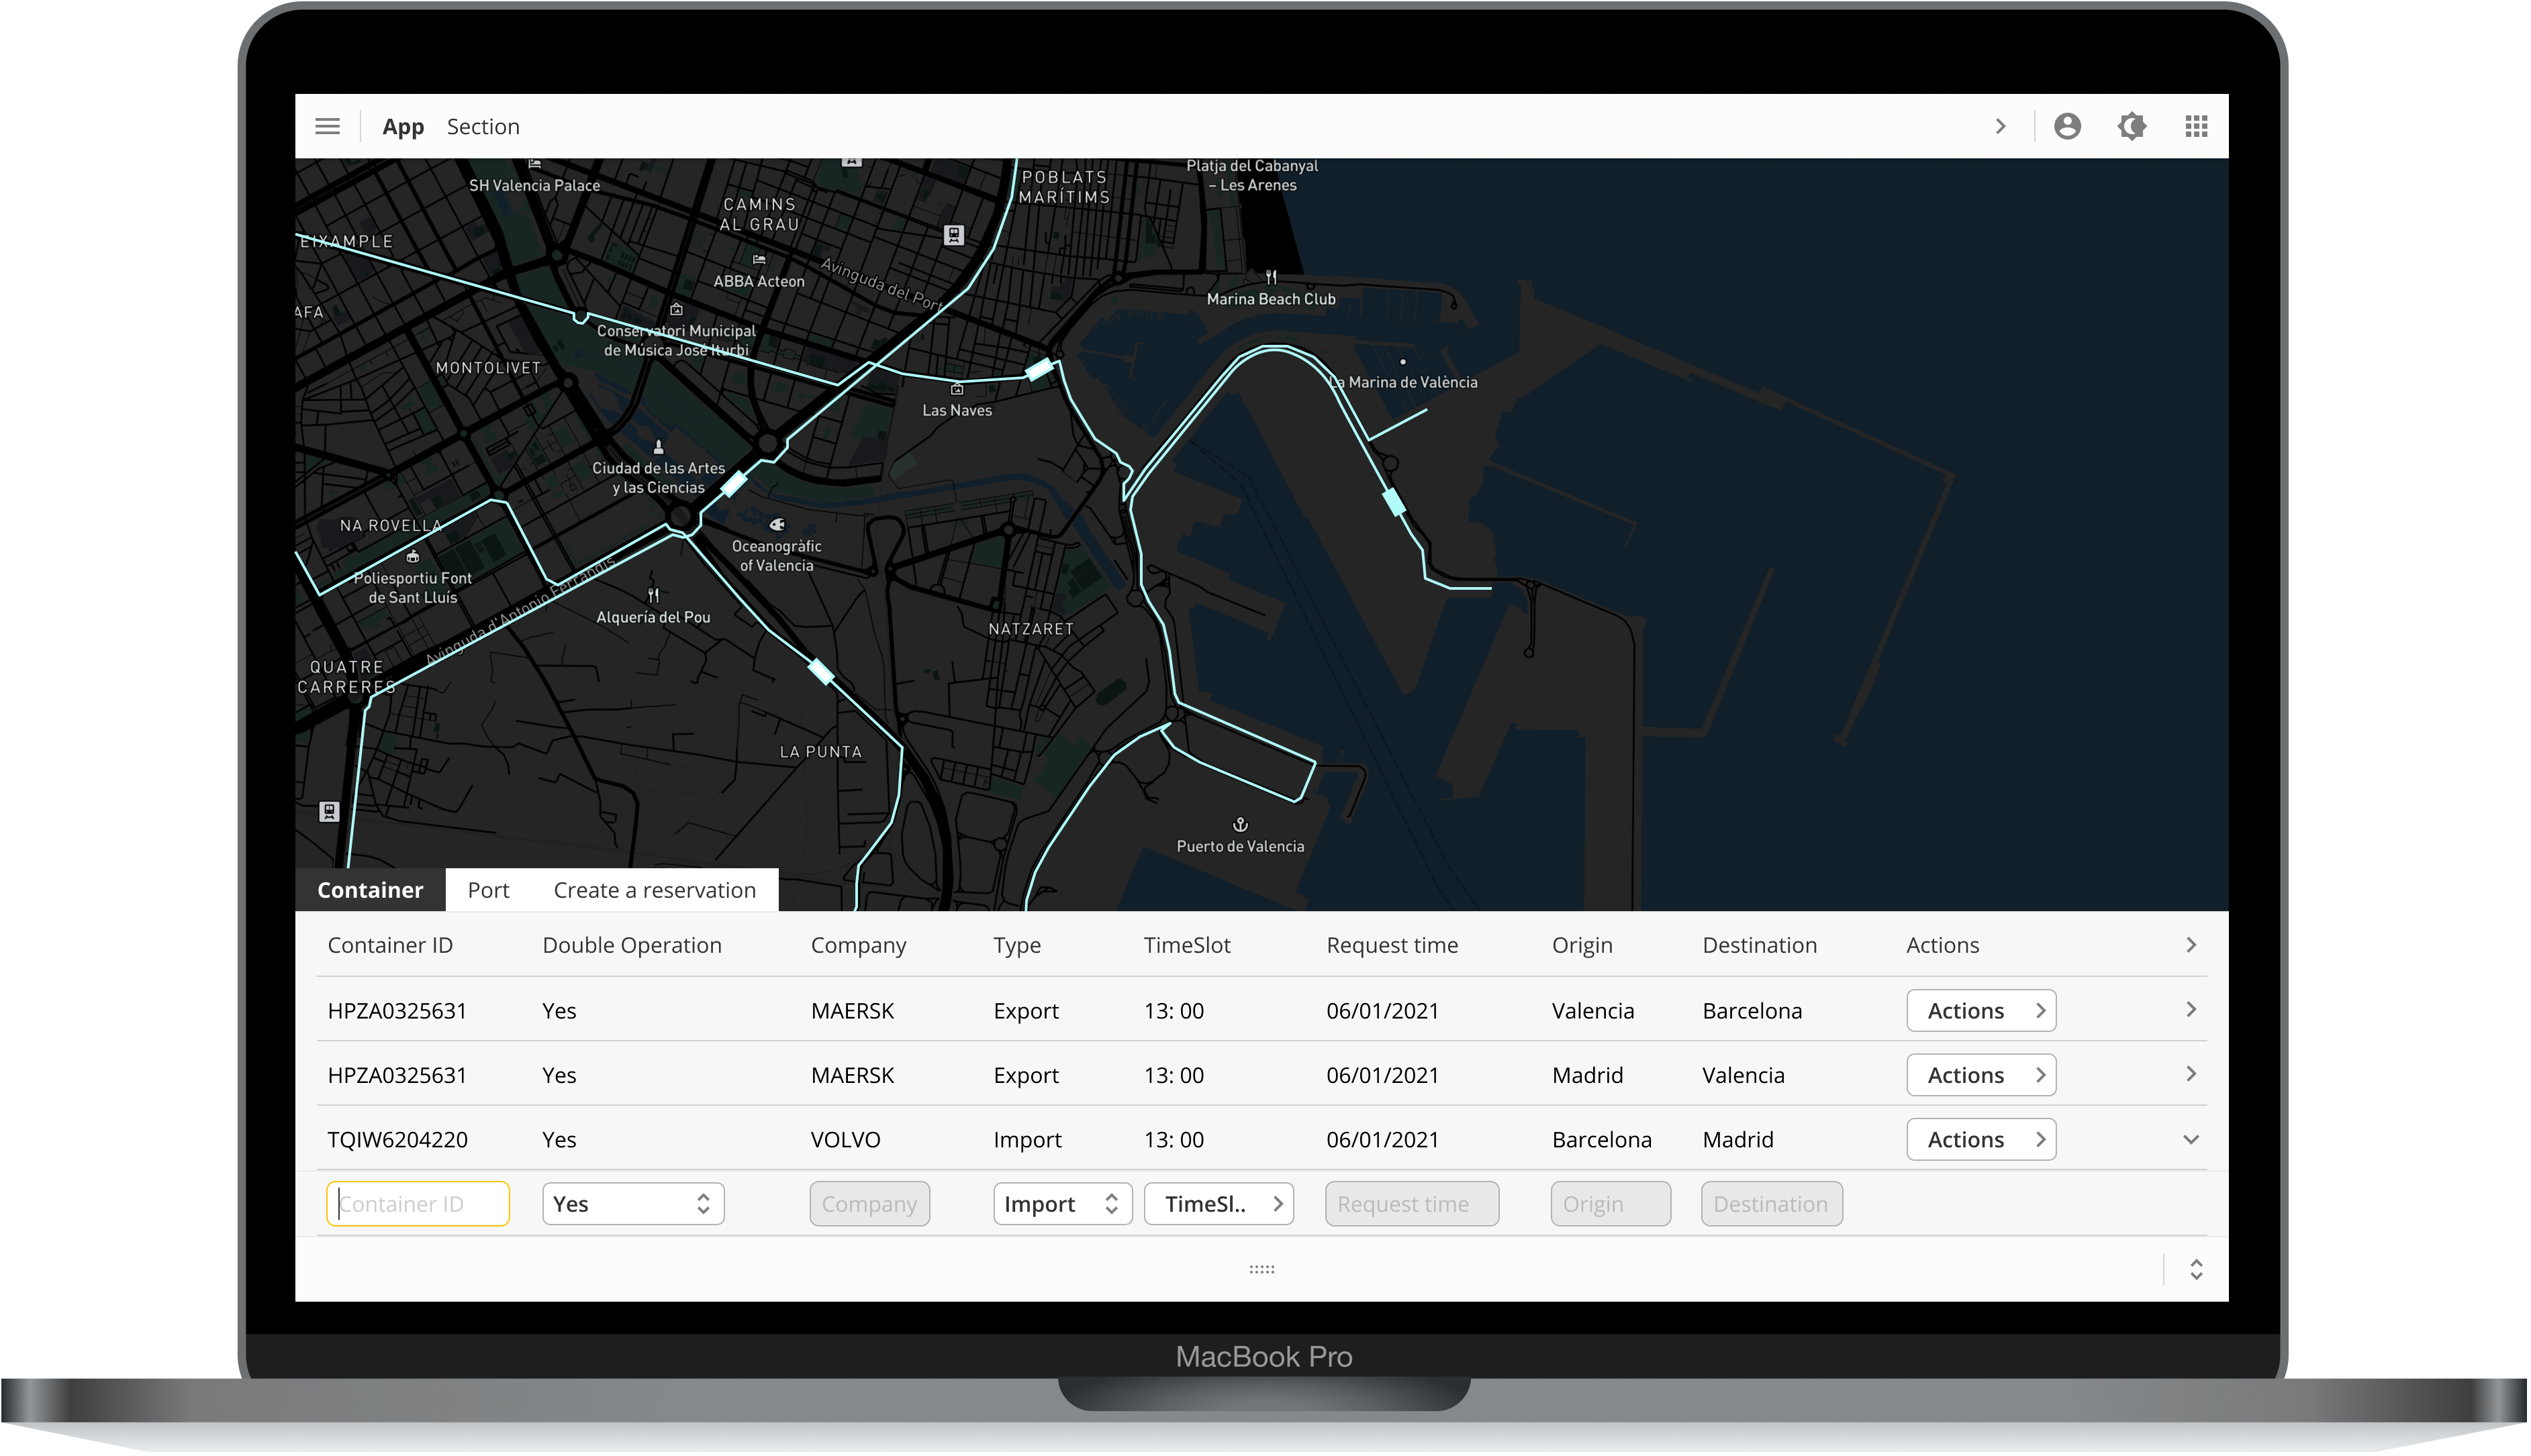Click the header chevron right arrow

coord(2001,126)
